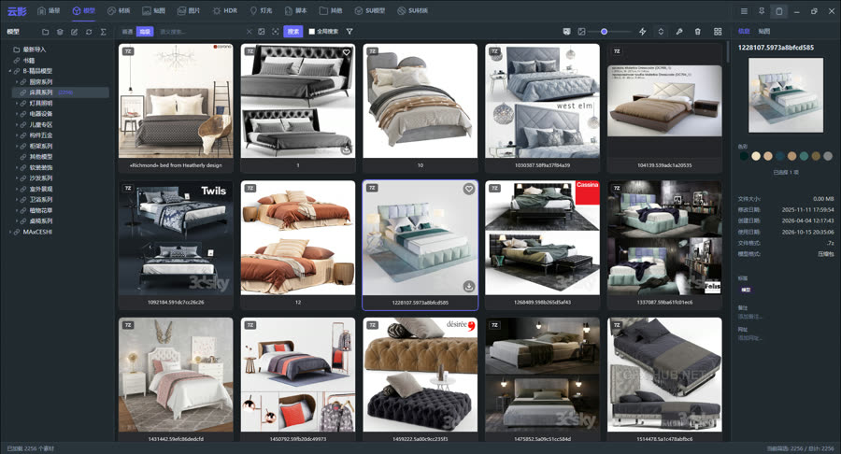This screenshot has width=841, height=454.
Task: Refresh the model category tree
Action: [89, 32]
